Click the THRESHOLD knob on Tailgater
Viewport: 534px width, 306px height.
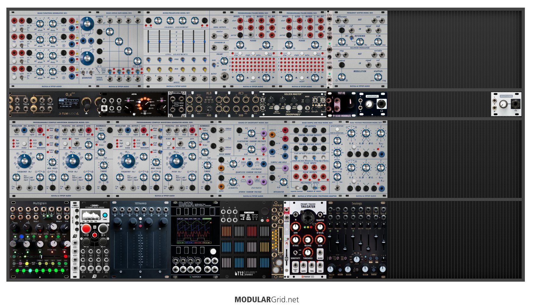pos(308,252)
